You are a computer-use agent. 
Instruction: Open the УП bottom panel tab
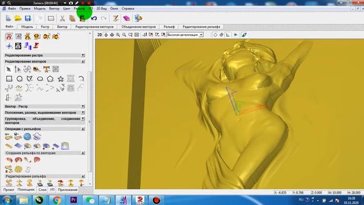pyautogui.click(x=52, y=190)
